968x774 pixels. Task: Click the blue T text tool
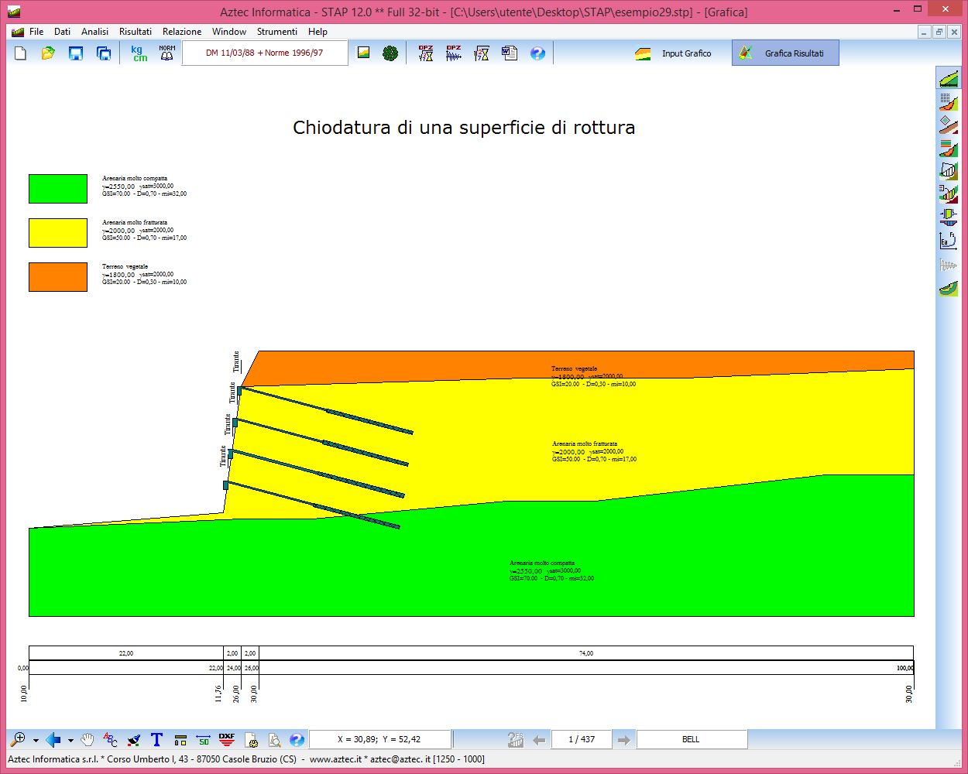[156, 740]
